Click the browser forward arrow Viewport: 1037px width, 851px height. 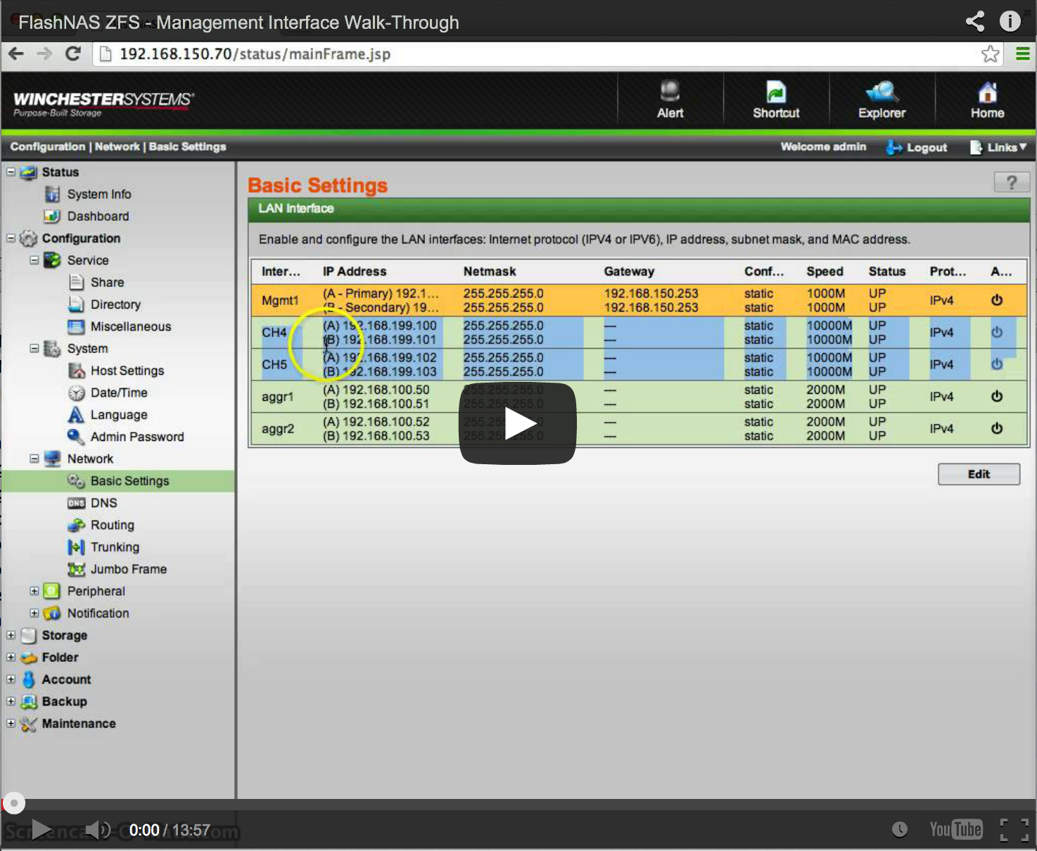tap(44, 53)
